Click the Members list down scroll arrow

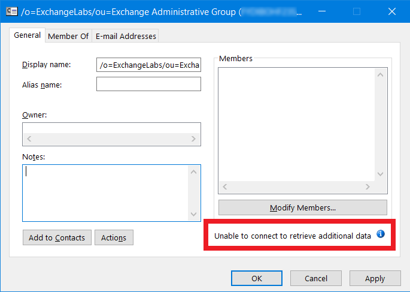click(379, 174)
